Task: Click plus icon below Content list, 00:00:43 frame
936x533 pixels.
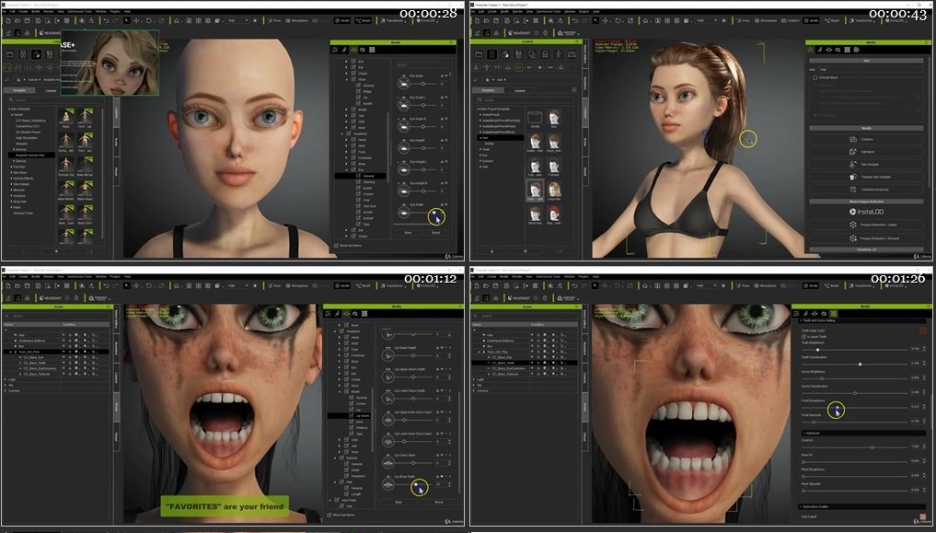Action: click(x=525, y=251)
